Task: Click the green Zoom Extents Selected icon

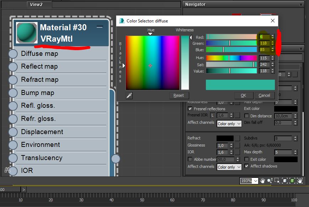Action: [x=292, y=181]
